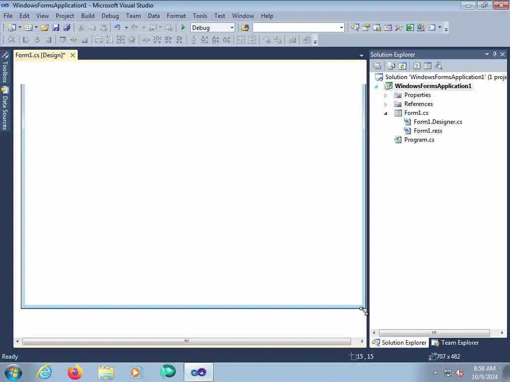This screenshot has width=510, height=382.
Task: Click Solution Explorer's Properties icon
Action: click(378, 66)
